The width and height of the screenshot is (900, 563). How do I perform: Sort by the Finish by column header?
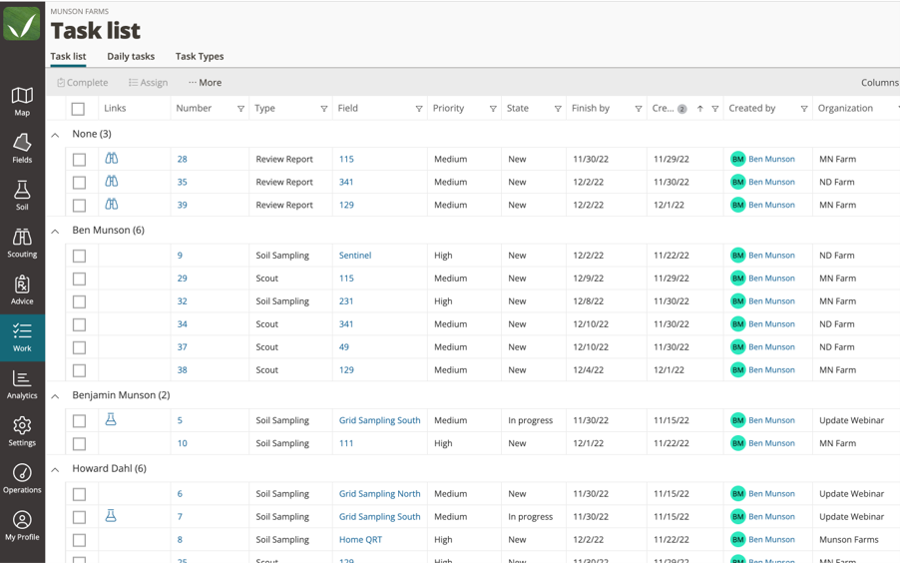click(x=591, y=108)
